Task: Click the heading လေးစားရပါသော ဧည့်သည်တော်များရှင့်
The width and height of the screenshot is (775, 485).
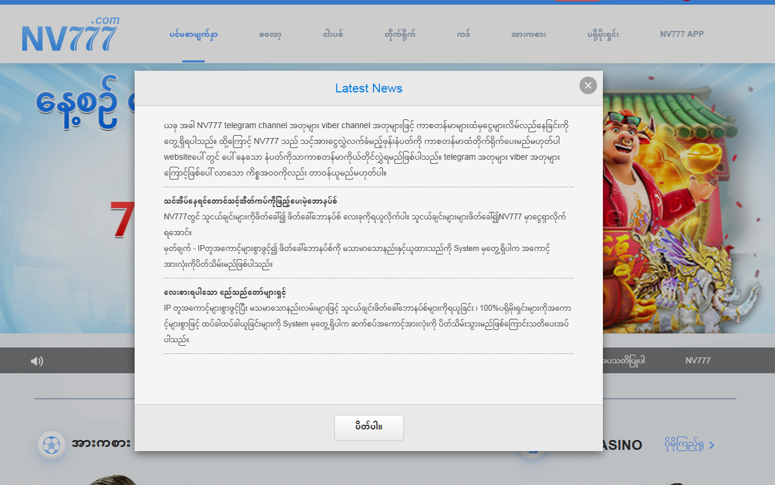Action: tap(225, 292)
